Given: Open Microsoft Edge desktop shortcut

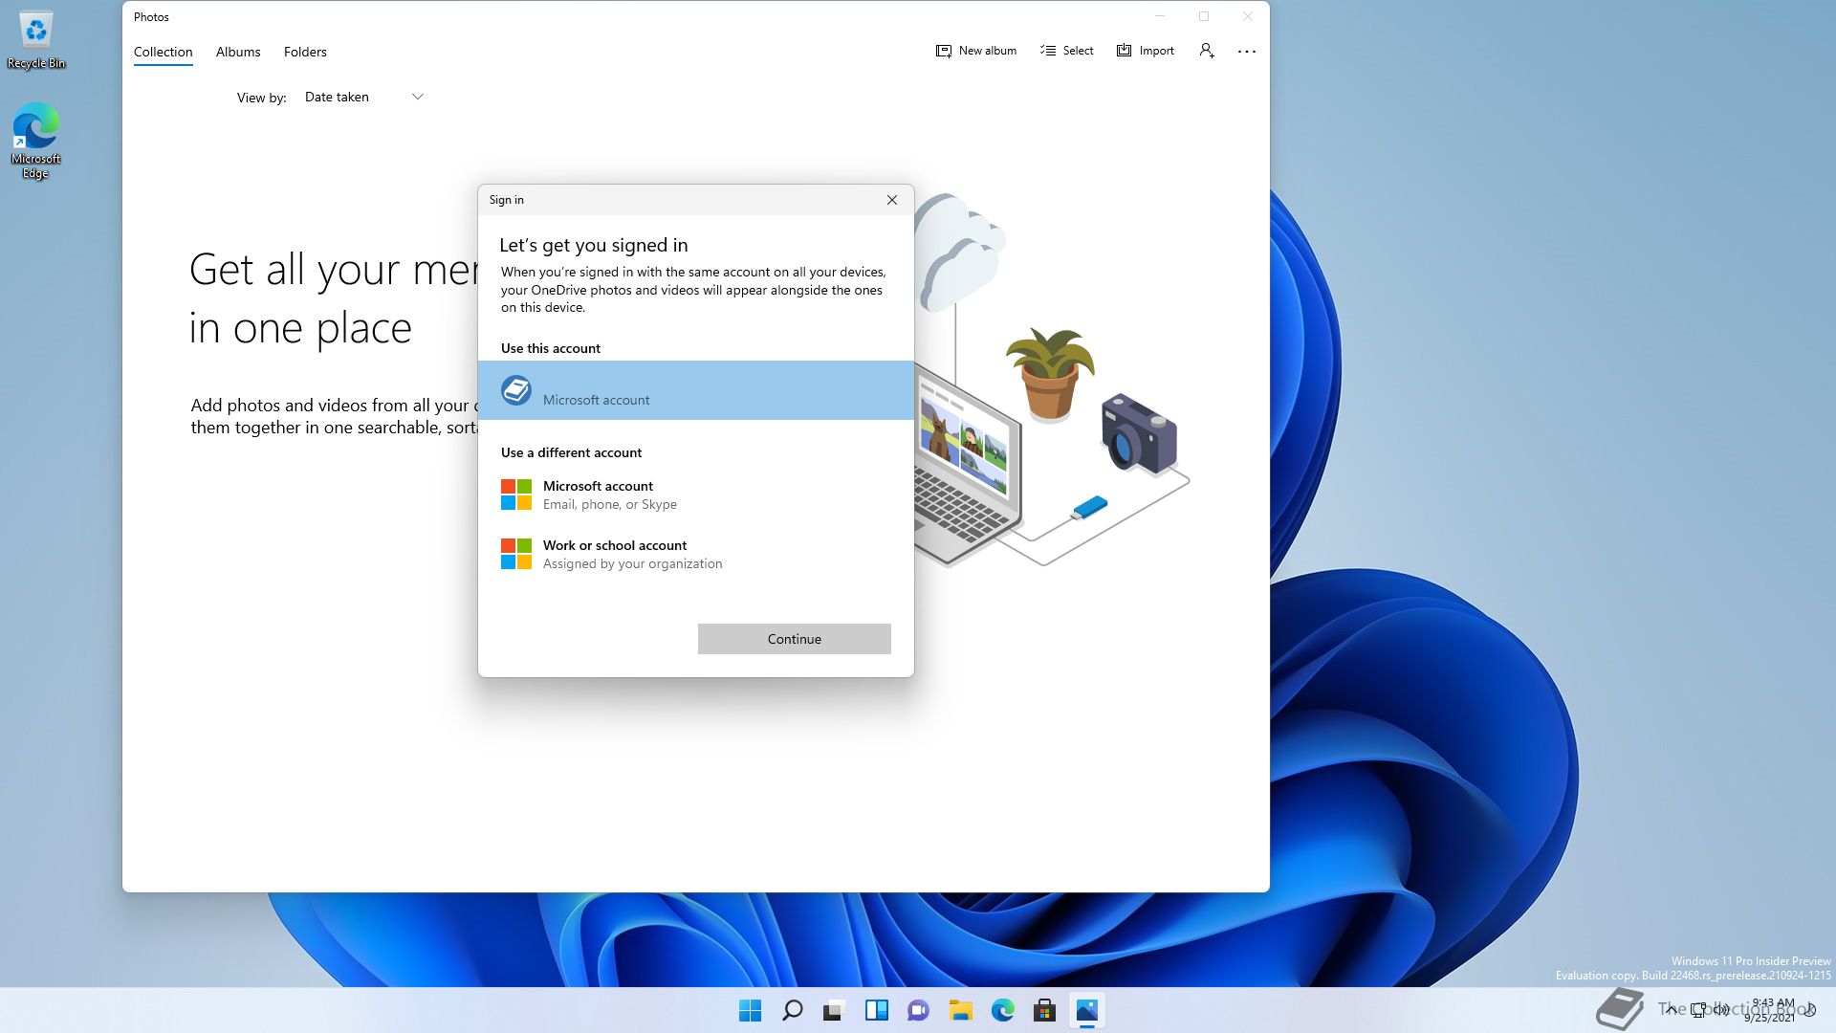Looking at the screenshot, I should tap(35, 141).
